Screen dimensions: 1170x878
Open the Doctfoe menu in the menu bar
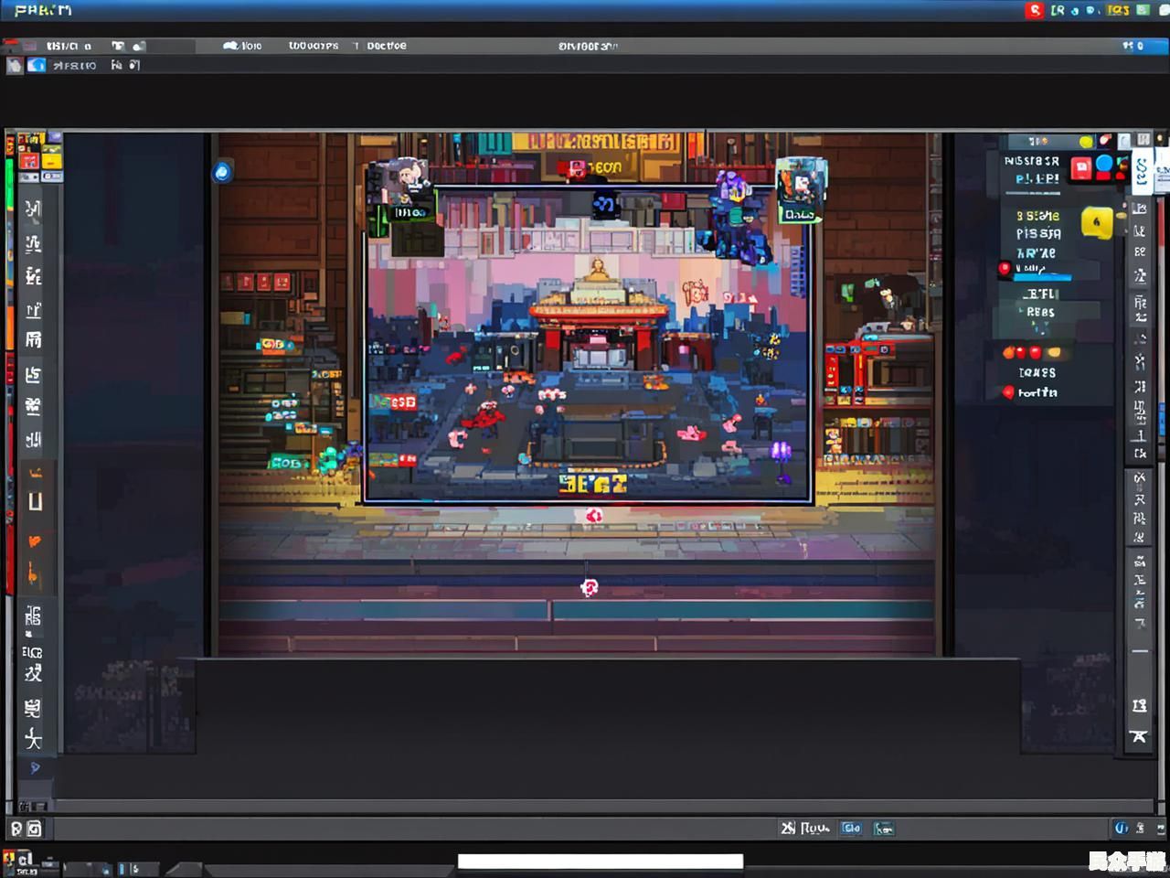tap(386, 46)
